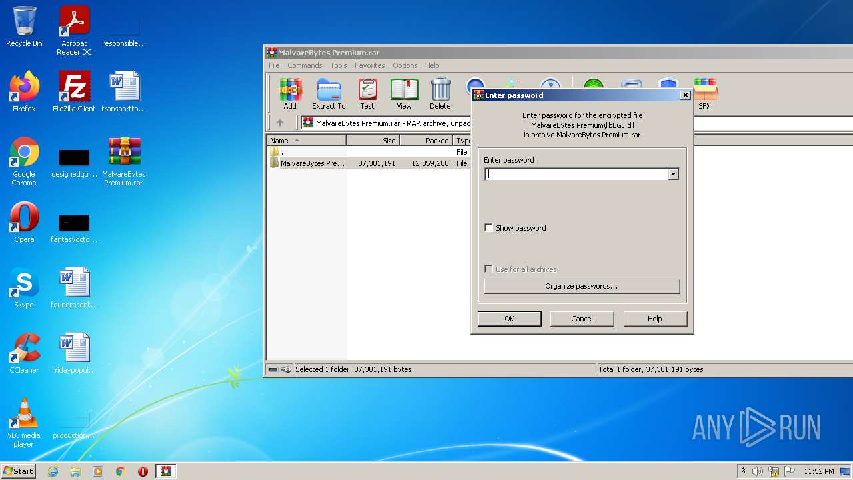Open the Favorites menu

(369, 65)
